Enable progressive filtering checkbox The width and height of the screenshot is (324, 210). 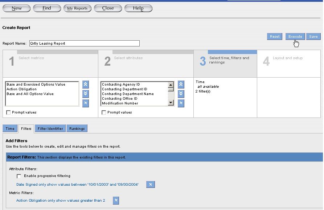(x=19, y=176)
